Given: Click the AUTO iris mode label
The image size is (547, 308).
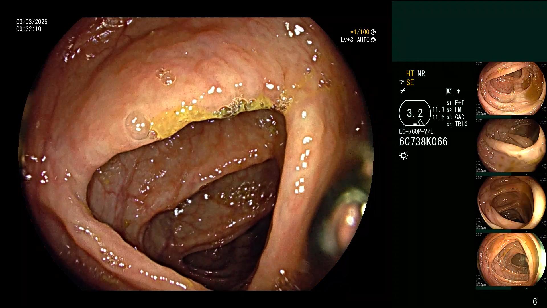Looking at the screenshot, I should pos(363,40).
